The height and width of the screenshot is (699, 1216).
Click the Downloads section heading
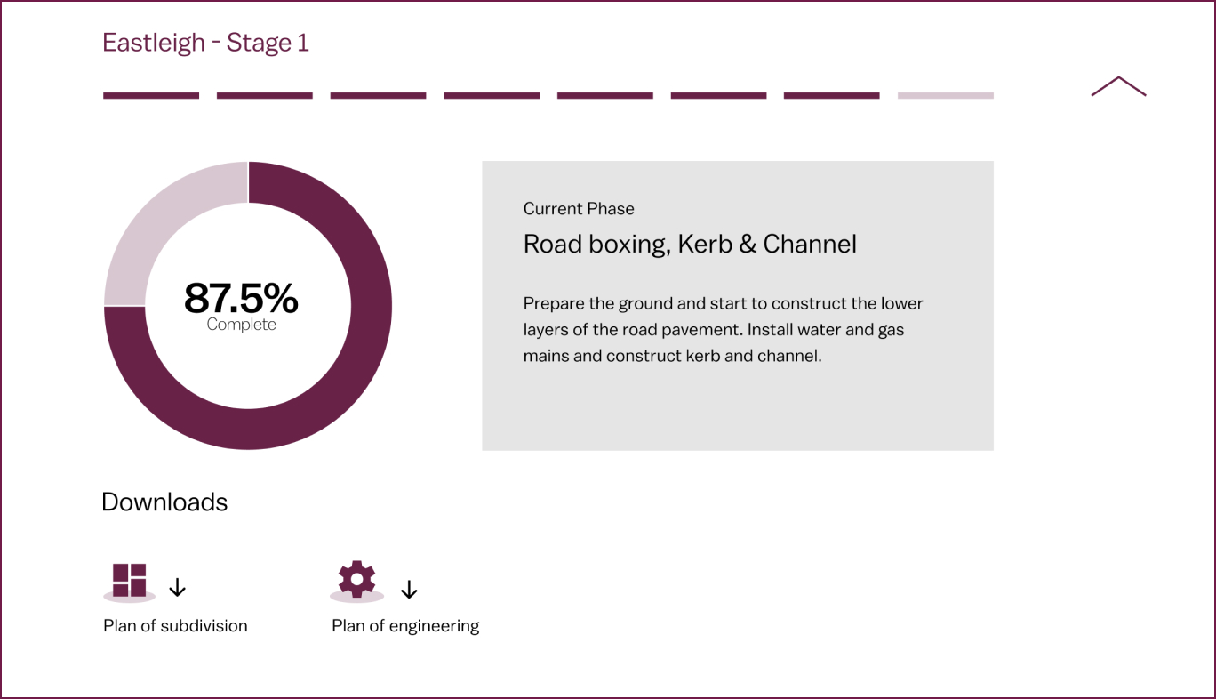click(x=164, y=502)
